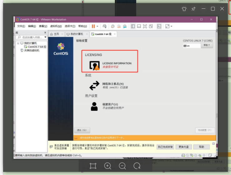Click the 完成配置(F) button
The image size is (231, 175).
tap(205, 130)
